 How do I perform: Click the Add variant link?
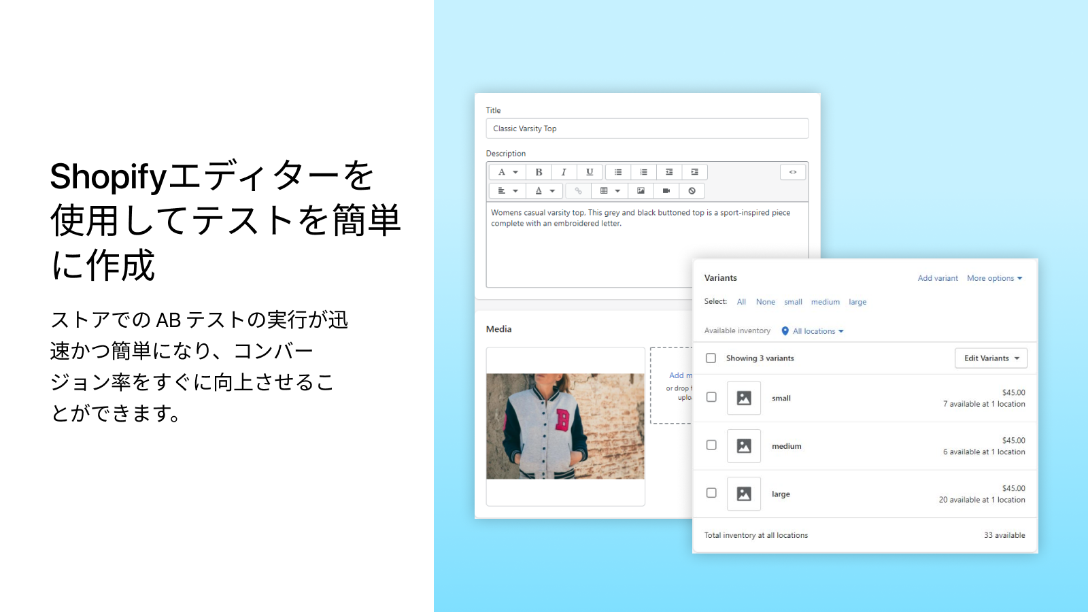pyautogui.click(x=938, y=278)
